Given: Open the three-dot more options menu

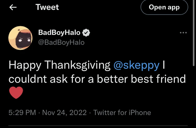Looking at the screenshot, I should click(183, 33).
